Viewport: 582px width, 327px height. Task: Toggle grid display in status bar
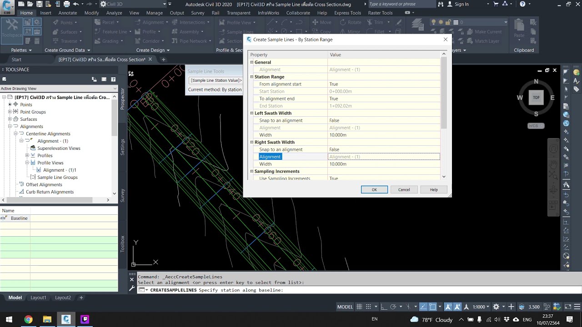click(359, 307)
